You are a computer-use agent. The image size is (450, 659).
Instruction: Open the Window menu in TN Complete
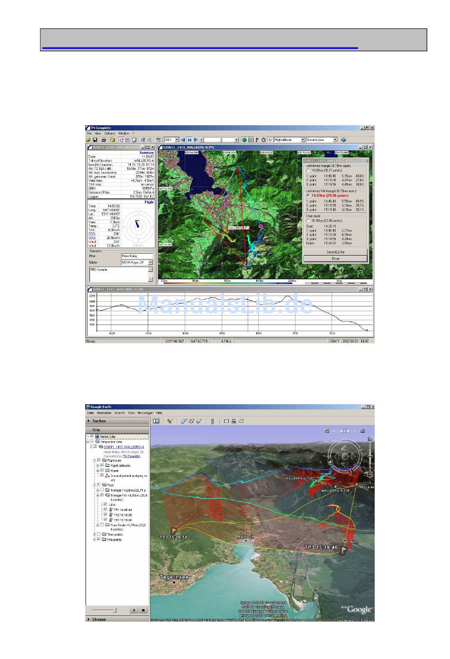(123, 133)
